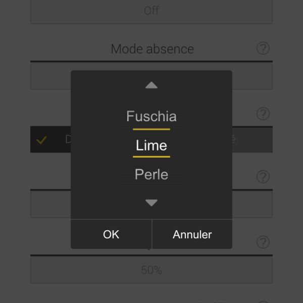This screenshot has width=303, height=303.
Task: Pick the Perle color option
Action: click(x=151, y=175)
